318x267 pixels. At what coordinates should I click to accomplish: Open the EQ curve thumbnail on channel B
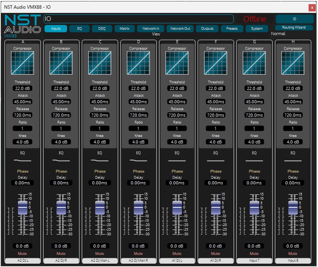61,160
